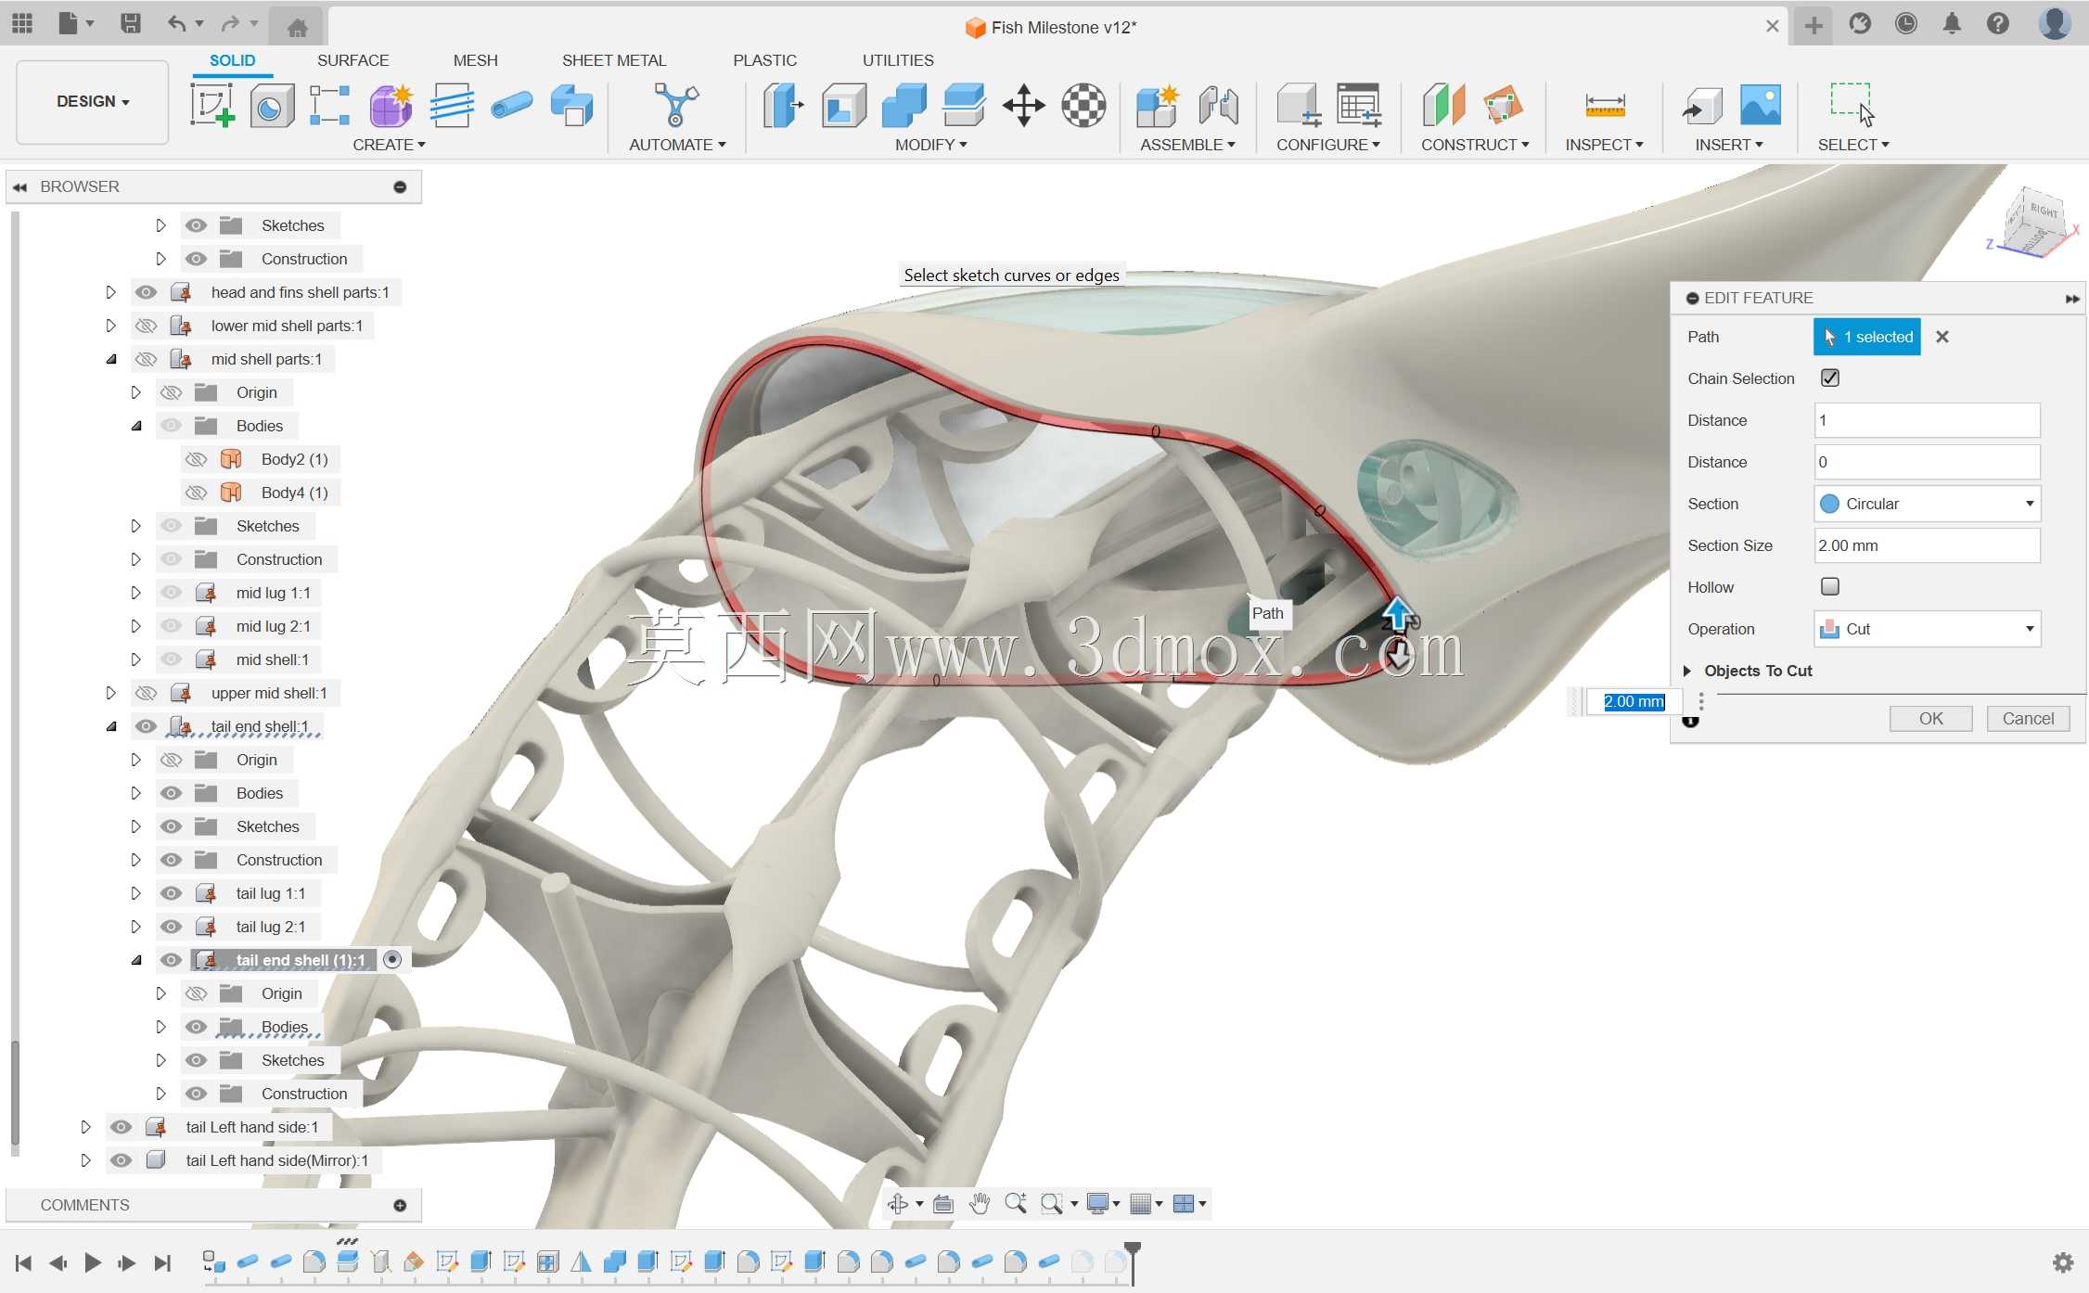Open the Section type Circular dropdown
The width and height of the screenshot is (2089, 1293).
coord(1927,504)
